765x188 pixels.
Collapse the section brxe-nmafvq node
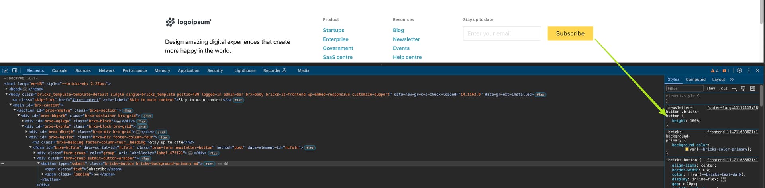(x=15, y=110)
